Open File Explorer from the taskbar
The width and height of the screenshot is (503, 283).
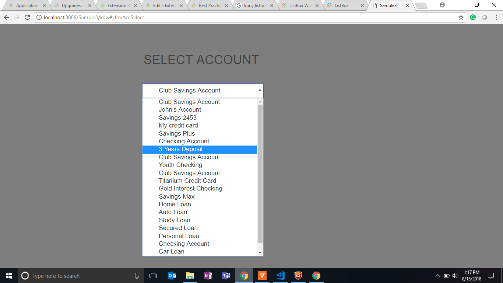(190, 276)
